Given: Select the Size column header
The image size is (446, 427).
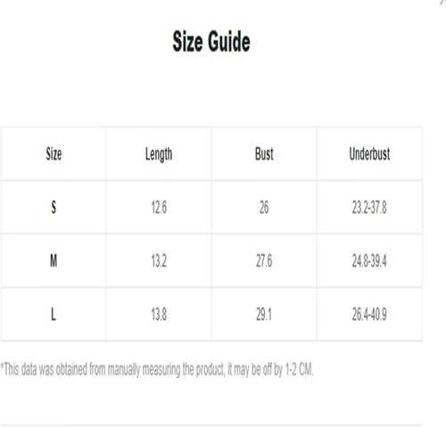Looking at the screenshot, I should click(x=54, y=154).
